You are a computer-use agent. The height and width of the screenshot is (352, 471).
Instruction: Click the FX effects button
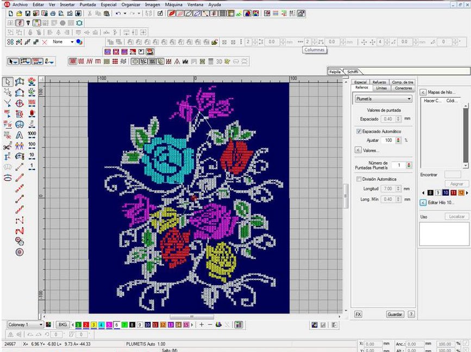[358, 314]
